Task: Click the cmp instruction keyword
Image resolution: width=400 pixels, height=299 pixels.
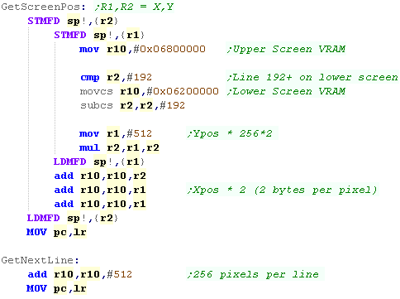Action: pyautogui.click(x=90, y=78)
